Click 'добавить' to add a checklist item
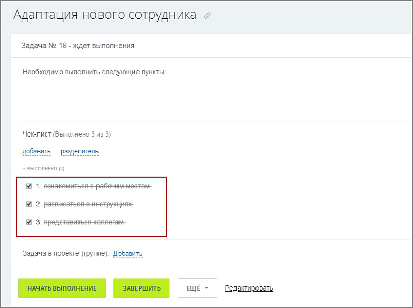The height and width of the screenshot is (308, 413). click(x=35, y=151)
